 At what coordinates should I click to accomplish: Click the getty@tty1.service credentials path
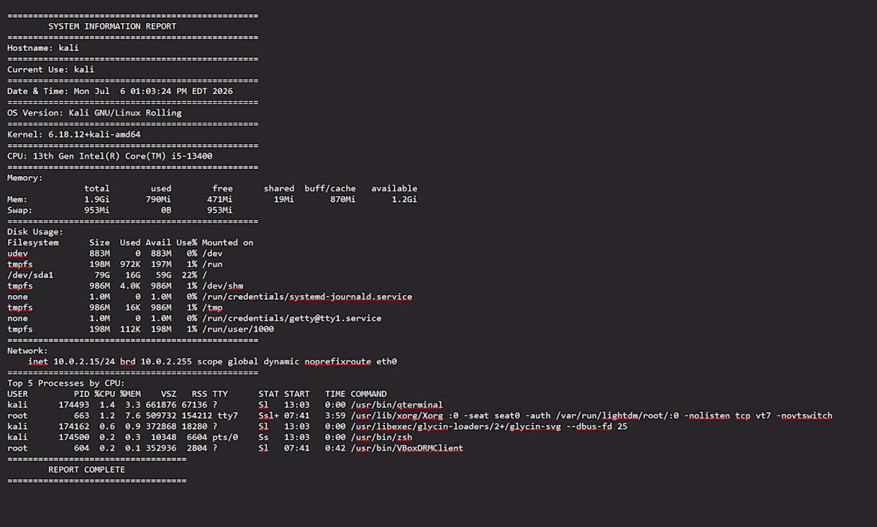click(x=291, y=318)
